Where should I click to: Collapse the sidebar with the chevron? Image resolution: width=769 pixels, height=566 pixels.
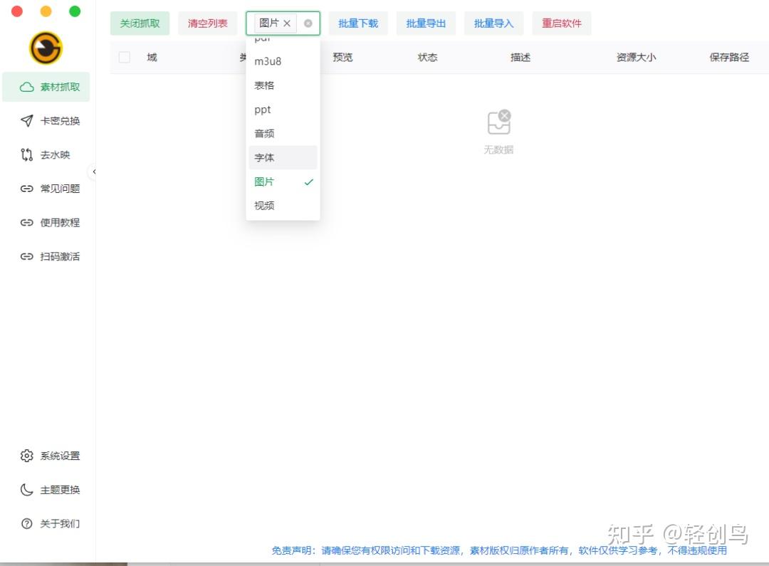[x=93, y=172]
